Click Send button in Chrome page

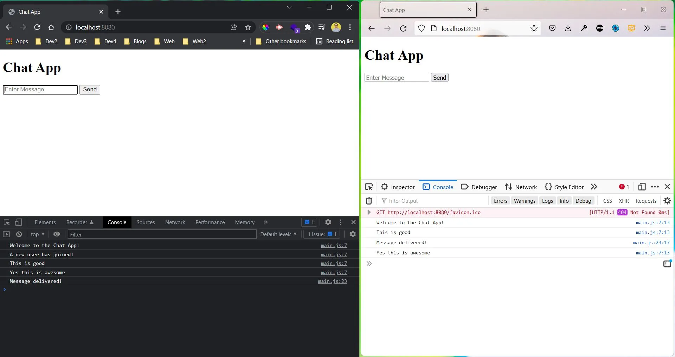[x=90, y=90]
